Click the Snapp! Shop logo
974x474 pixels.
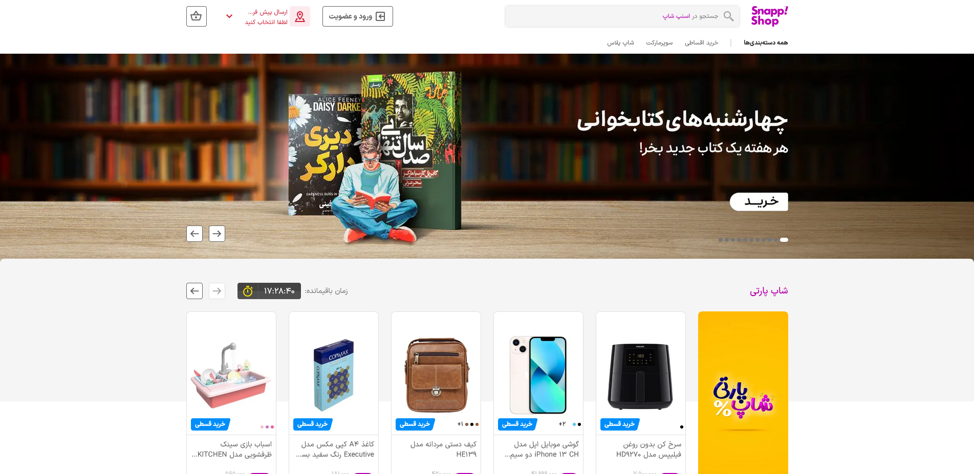click(x=769, y=16)
